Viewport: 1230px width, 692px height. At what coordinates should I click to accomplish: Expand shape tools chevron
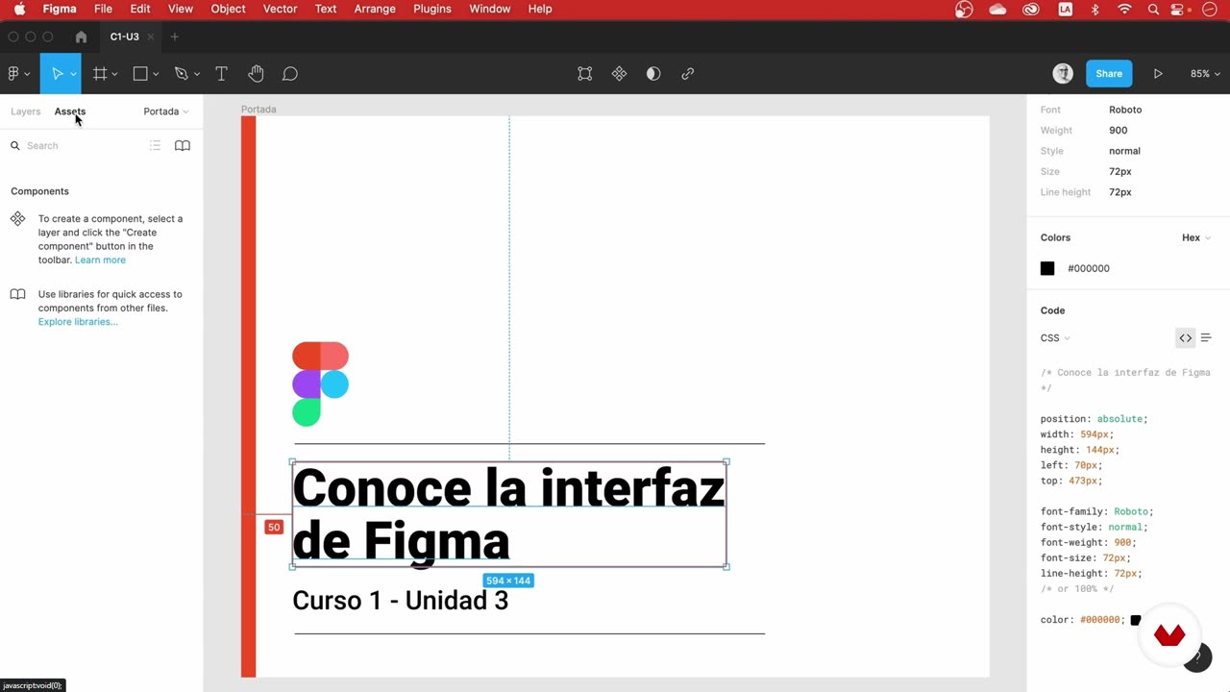point(156,74)
